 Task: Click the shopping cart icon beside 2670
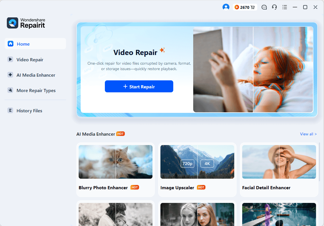252,7
